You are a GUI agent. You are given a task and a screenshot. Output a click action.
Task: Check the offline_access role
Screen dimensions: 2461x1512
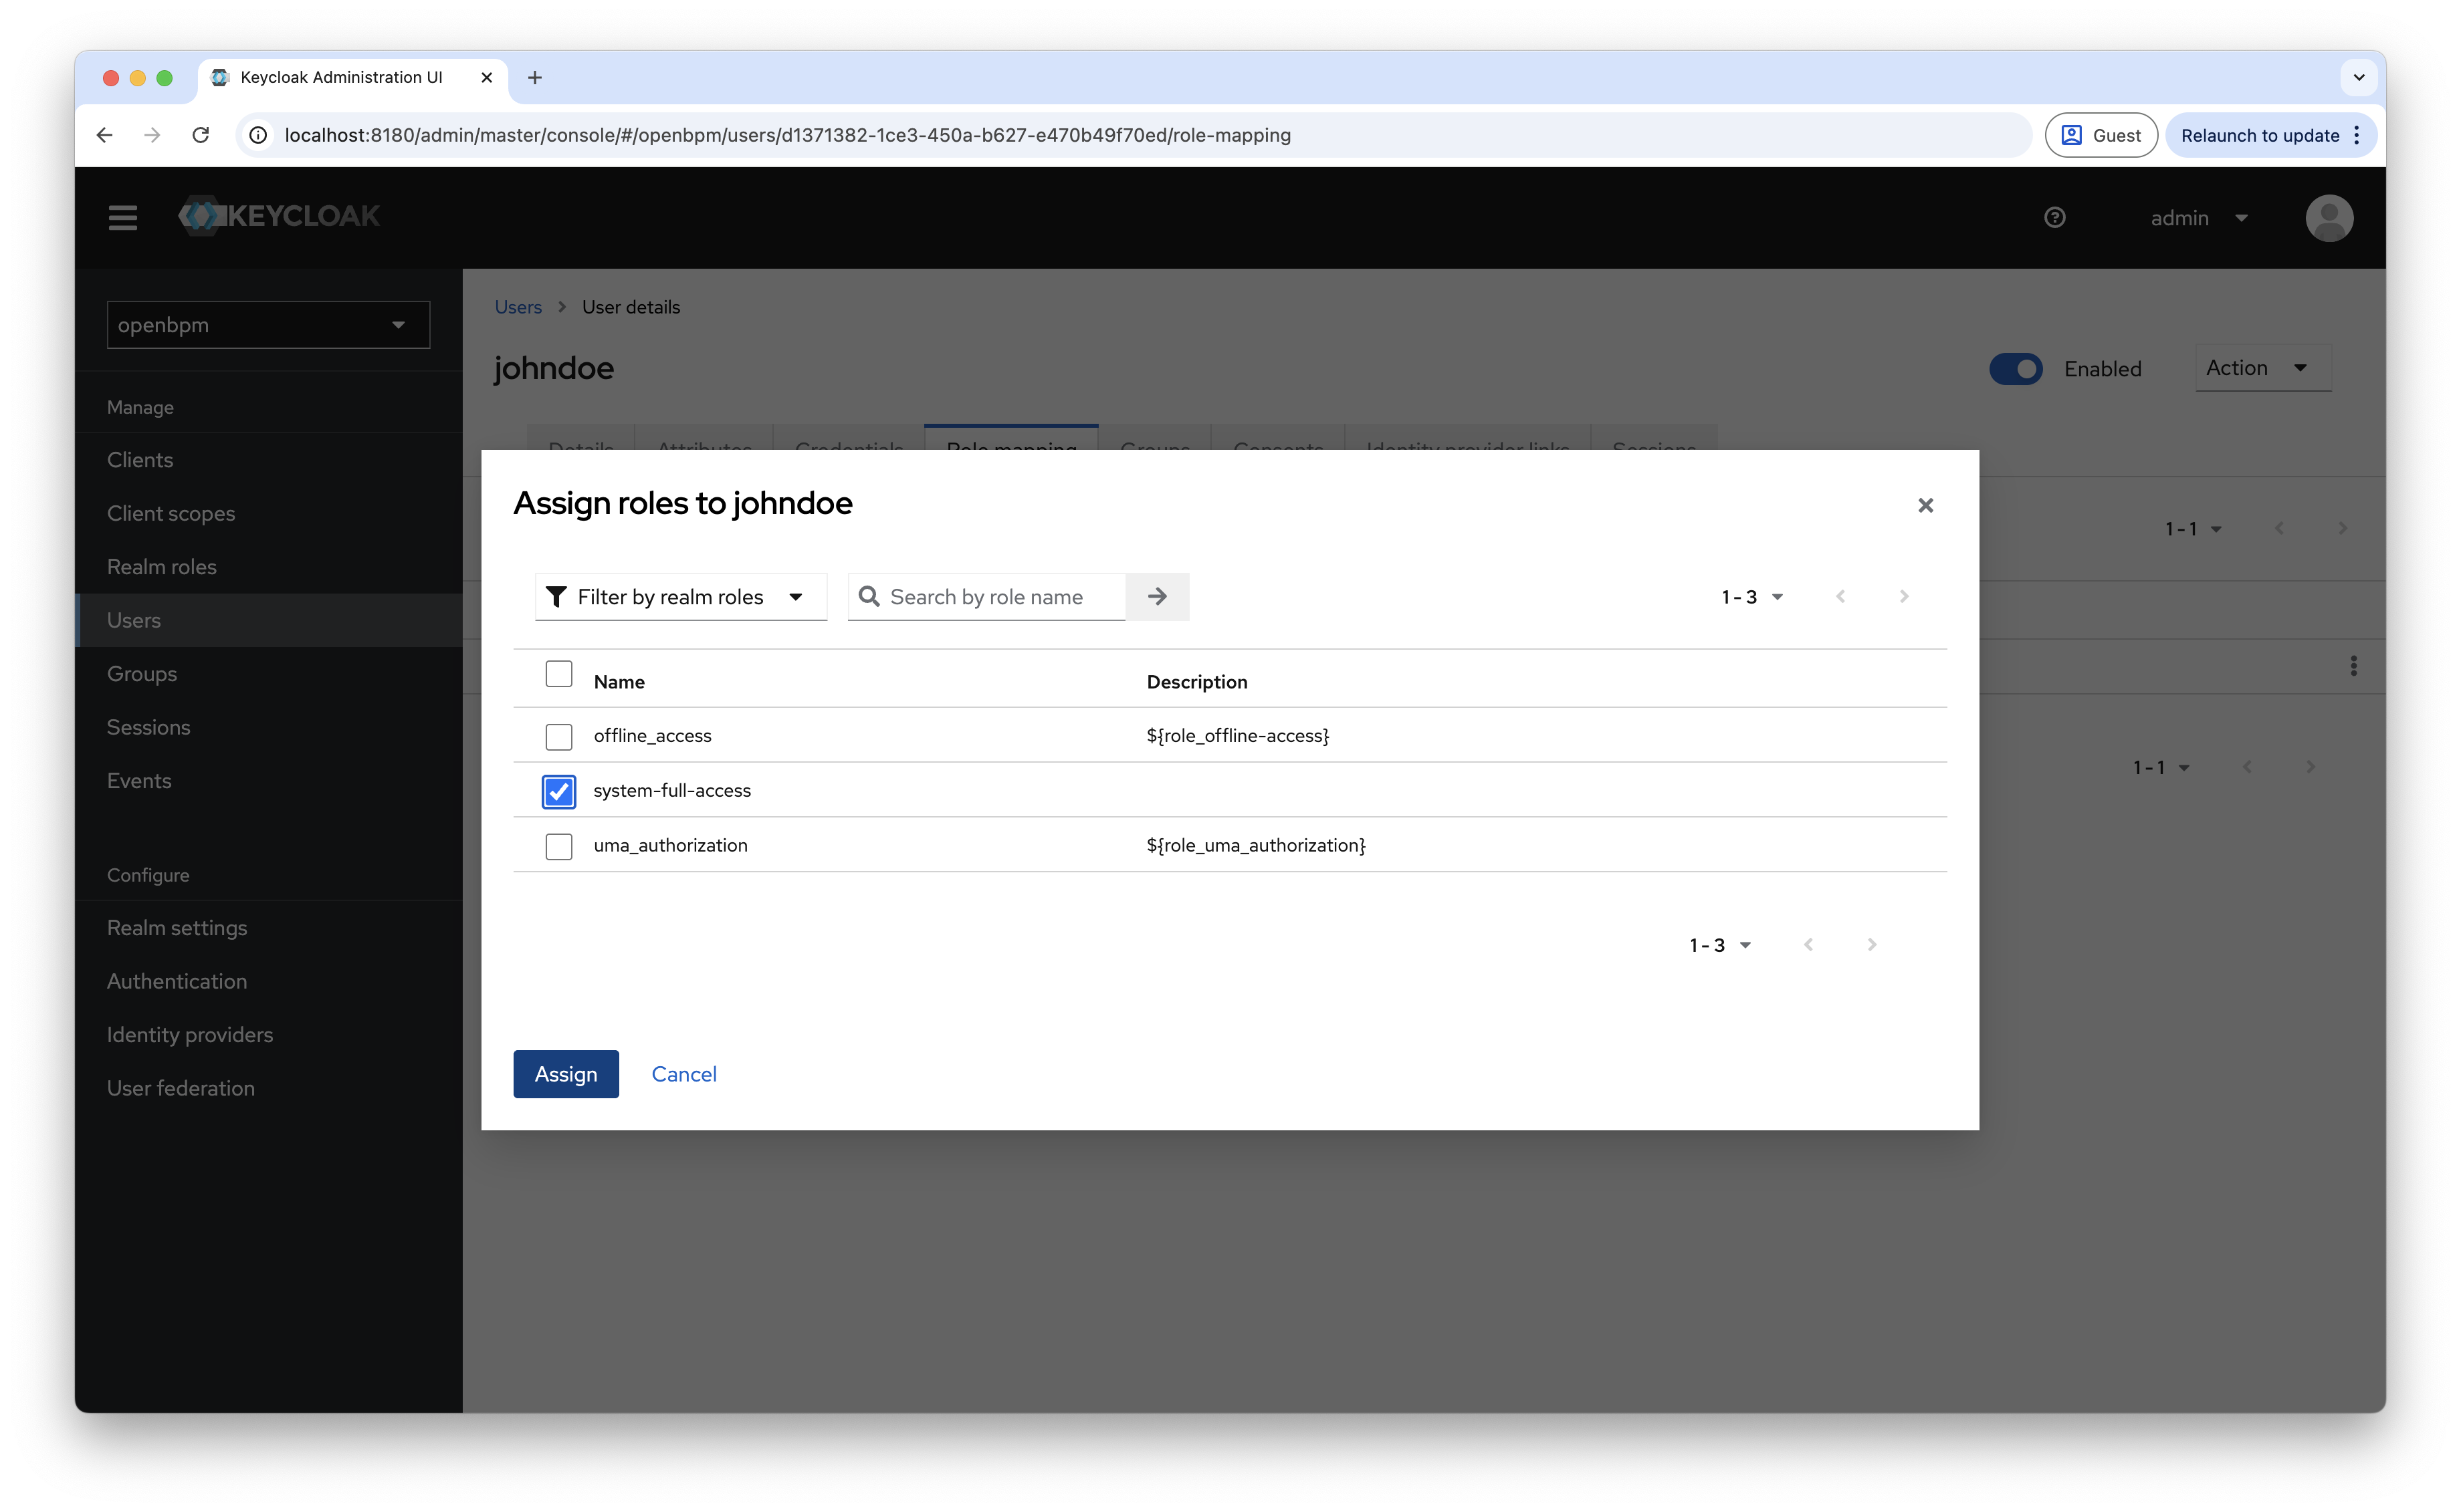558,736
